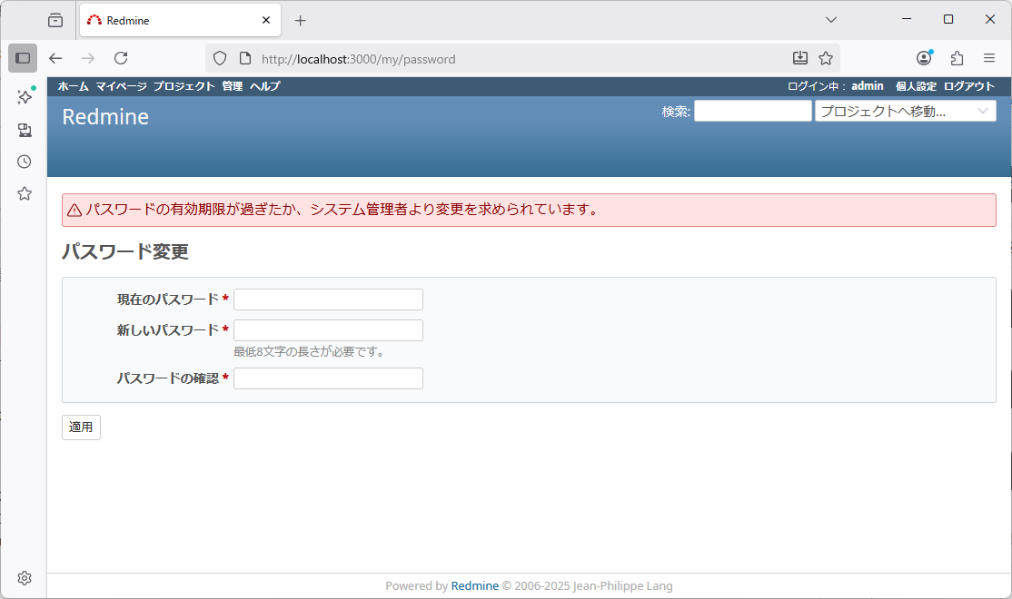Go back to previous page
This screenshot has width=1012, height=599.
pos(55,58)
